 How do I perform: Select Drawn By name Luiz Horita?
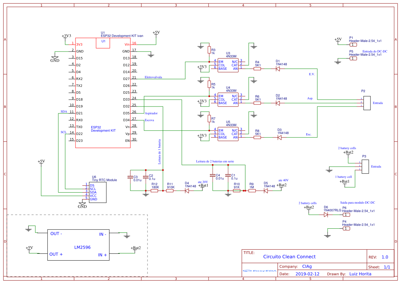point(360,274)
